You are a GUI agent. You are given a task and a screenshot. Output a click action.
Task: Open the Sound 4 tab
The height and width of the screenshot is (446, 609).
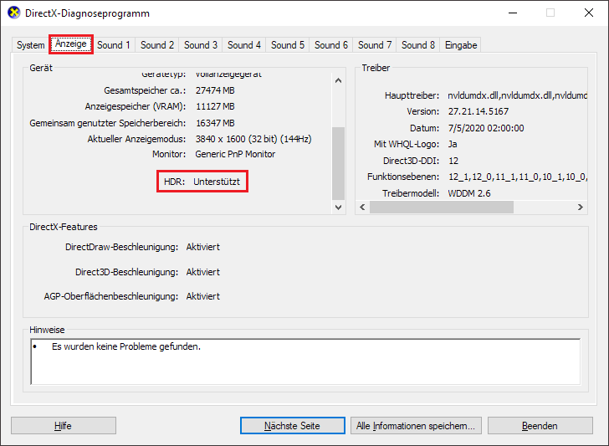[x=244, y=45]
